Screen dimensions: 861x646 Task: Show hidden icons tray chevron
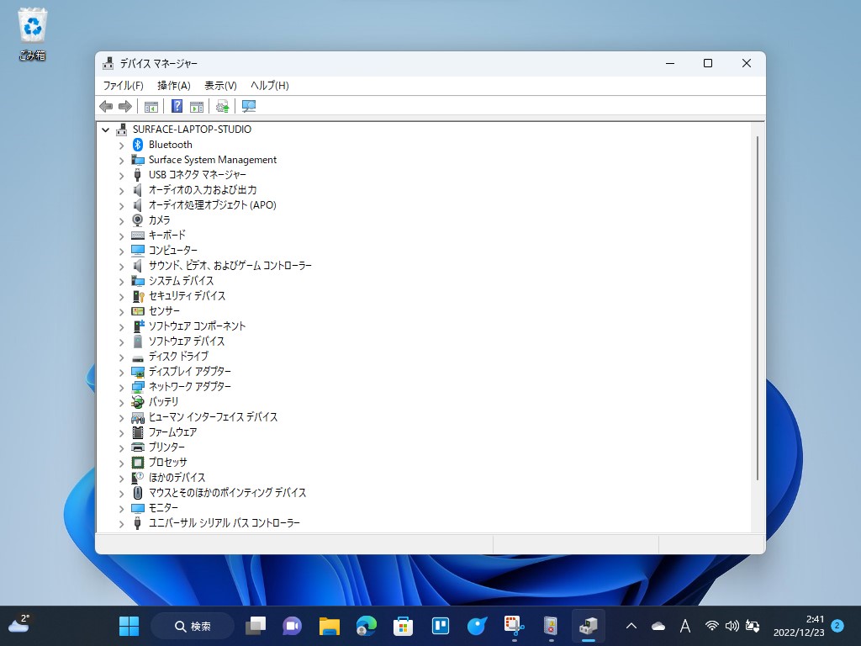(631, 626)
